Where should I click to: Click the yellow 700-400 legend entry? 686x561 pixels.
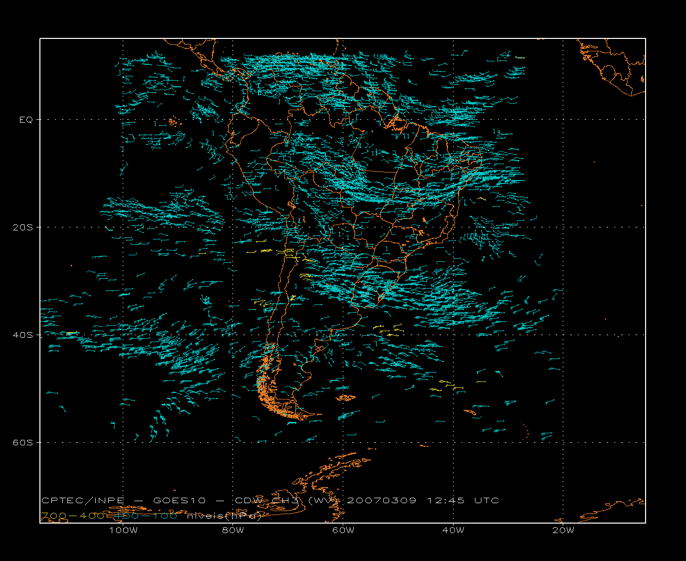(72, 516)
